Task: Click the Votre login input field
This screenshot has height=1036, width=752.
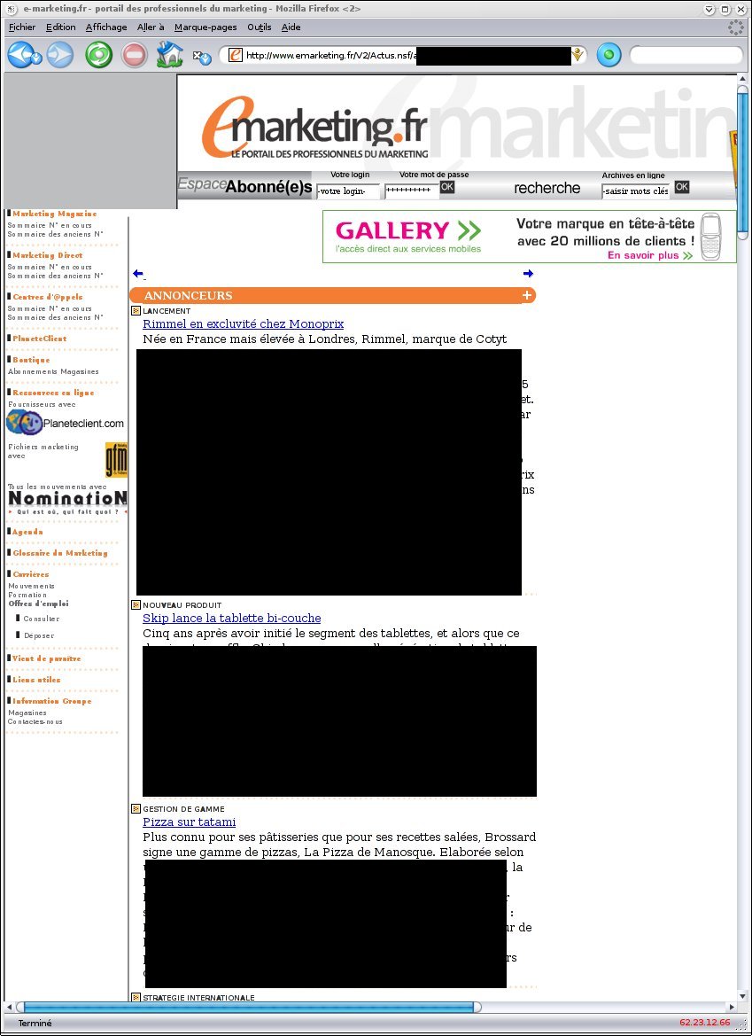Action: tap(349, 191)
